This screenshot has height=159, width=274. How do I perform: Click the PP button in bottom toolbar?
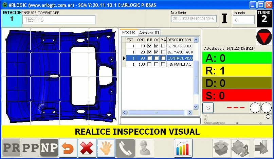(31, 148)
